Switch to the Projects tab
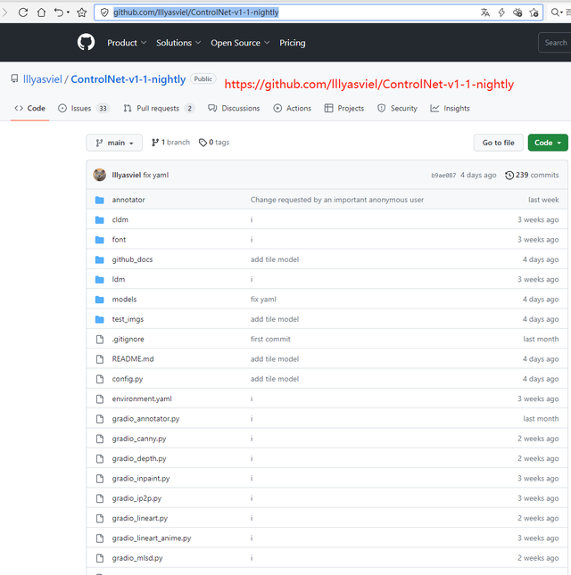Image resolution: width=571 pixels, height=575 pixels. 344,108
